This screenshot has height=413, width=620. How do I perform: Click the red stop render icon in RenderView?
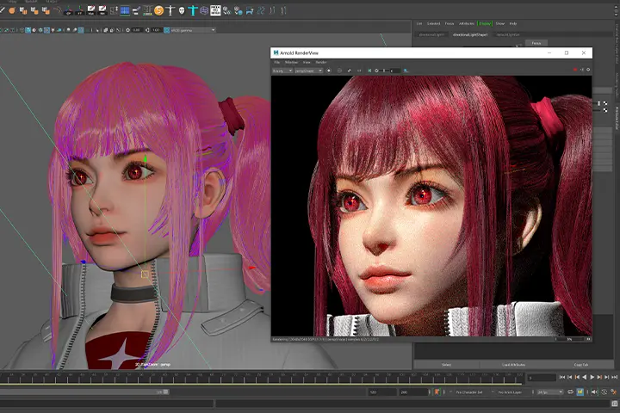pyautogui.click(x=575, y=70)
